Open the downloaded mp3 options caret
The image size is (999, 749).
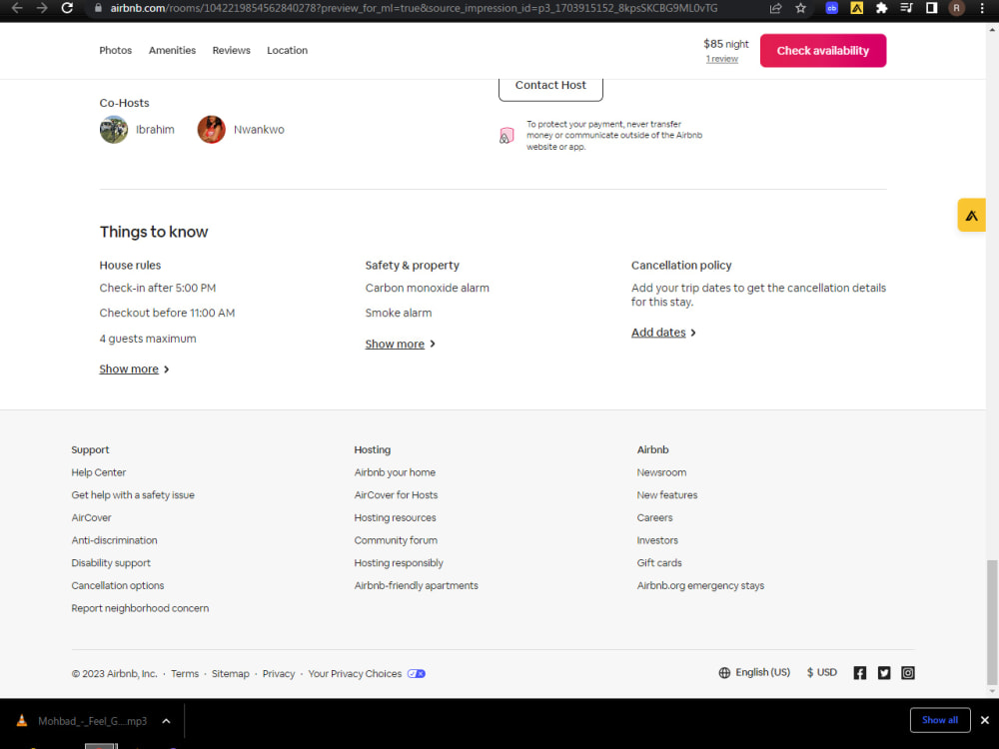pos(166,721)
